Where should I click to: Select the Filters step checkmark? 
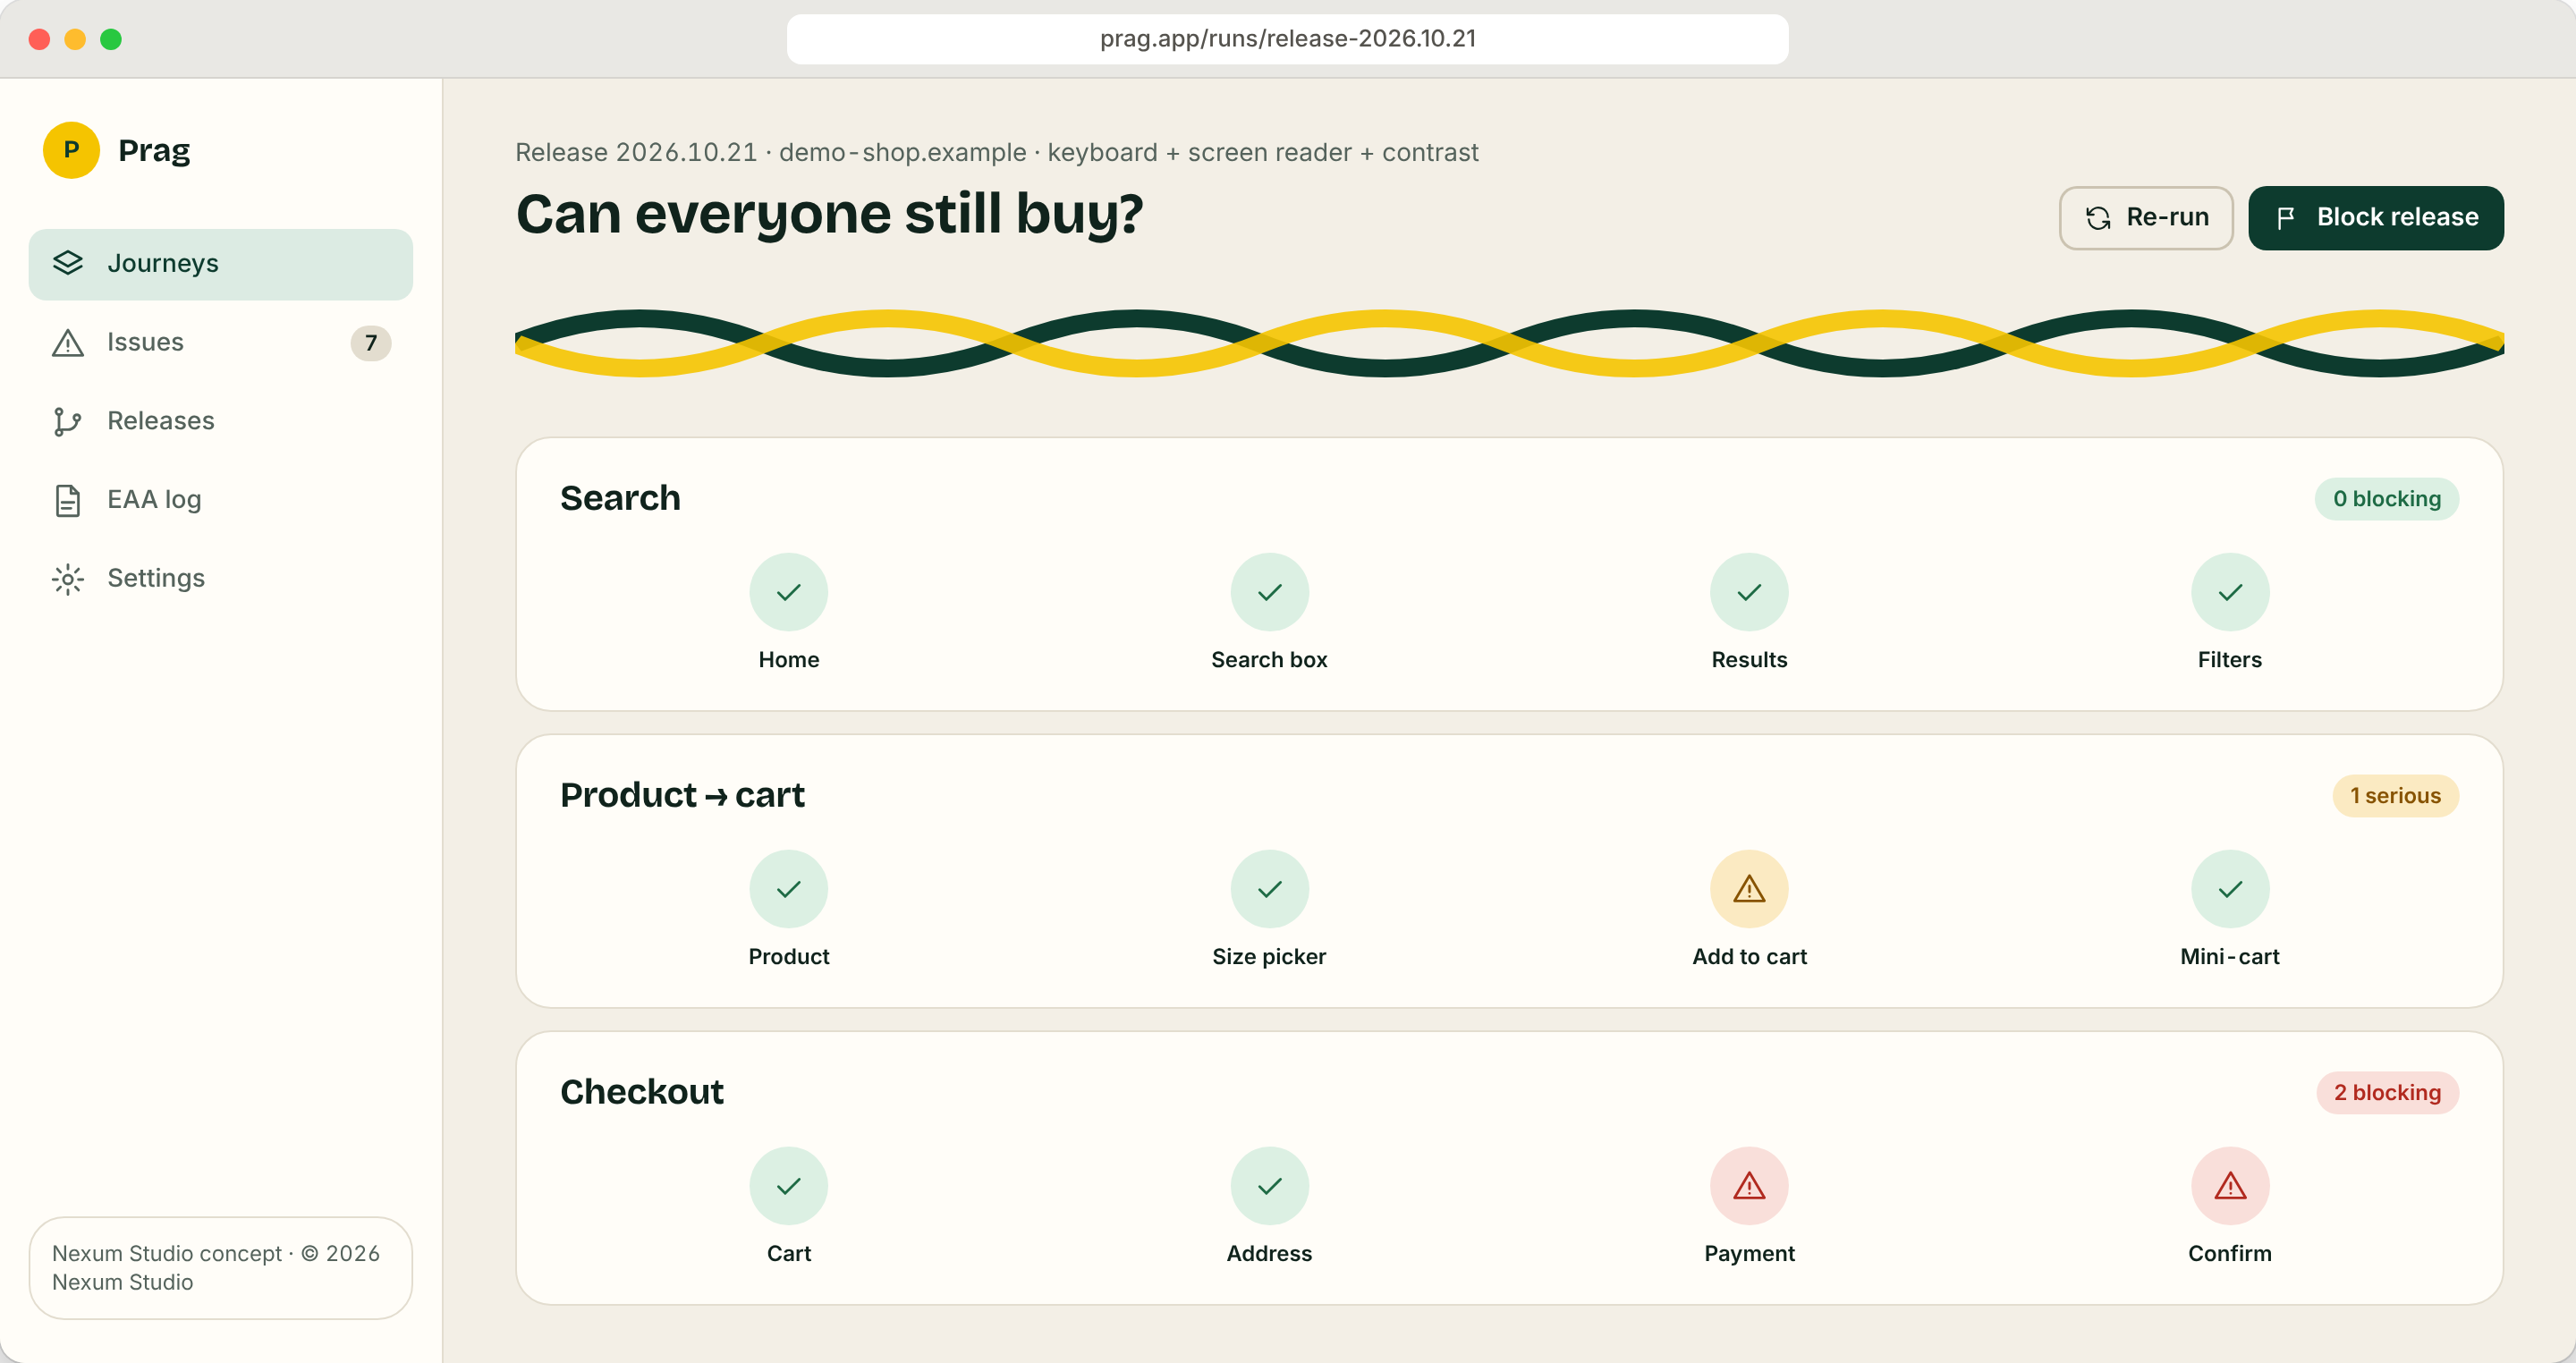pos(2230,592)
